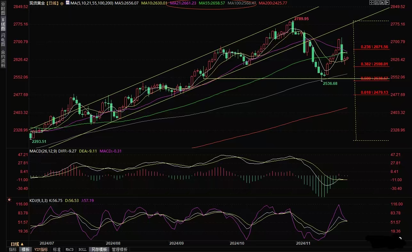This screenshot has height=252, width=412.
Task: Click the 2293.51 low price label
Action: [x=39, y=141]
